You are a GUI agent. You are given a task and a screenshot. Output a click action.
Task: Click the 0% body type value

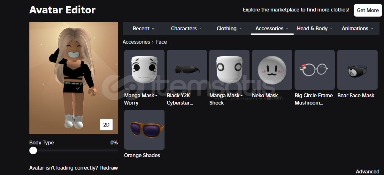point(114,142)
